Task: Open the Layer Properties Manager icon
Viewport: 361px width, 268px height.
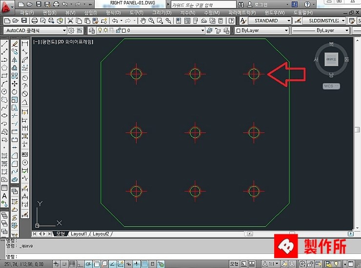Action: point(92,30)
